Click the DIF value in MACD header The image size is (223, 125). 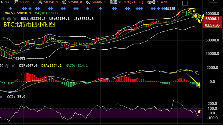tap(28, 66)
